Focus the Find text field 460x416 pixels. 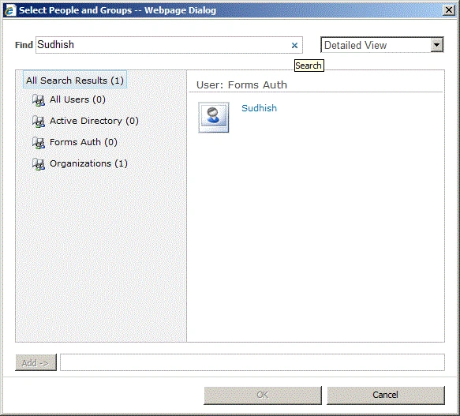click(x=169, y=45)
